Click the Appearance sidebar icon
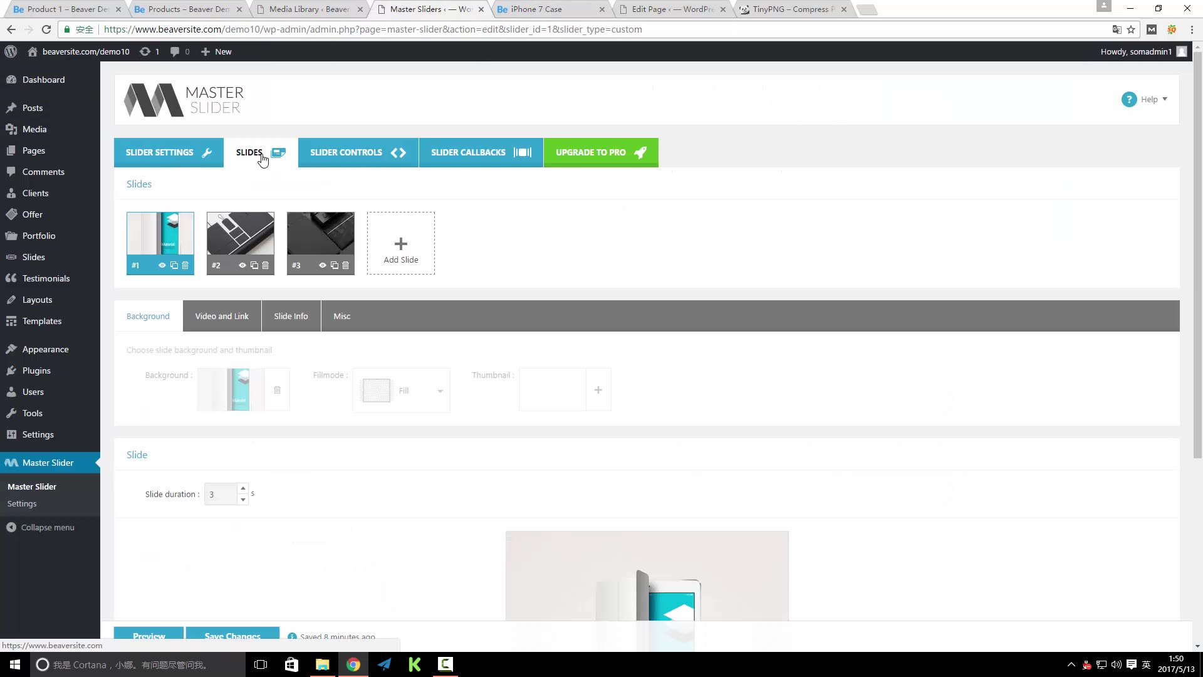 pos(11,349)
